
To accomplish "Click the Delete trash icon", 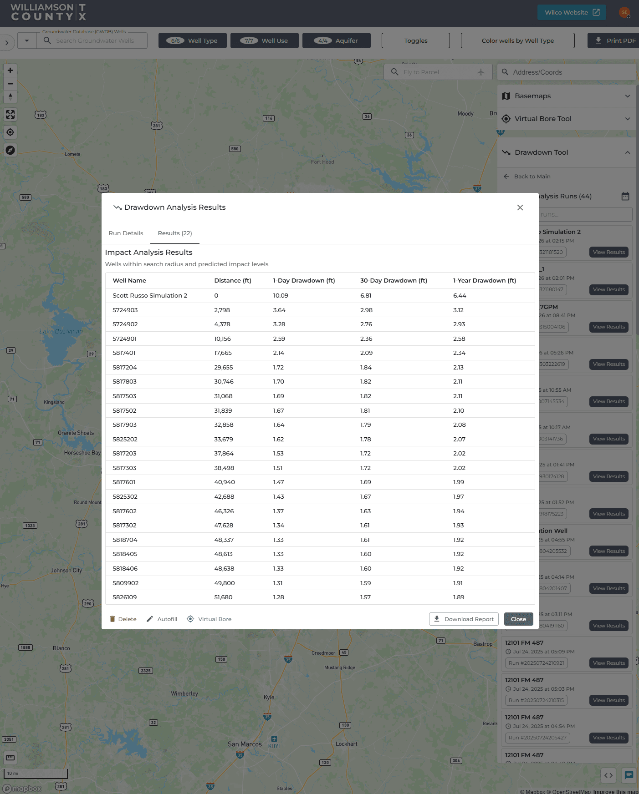I will tap(112, 619).
